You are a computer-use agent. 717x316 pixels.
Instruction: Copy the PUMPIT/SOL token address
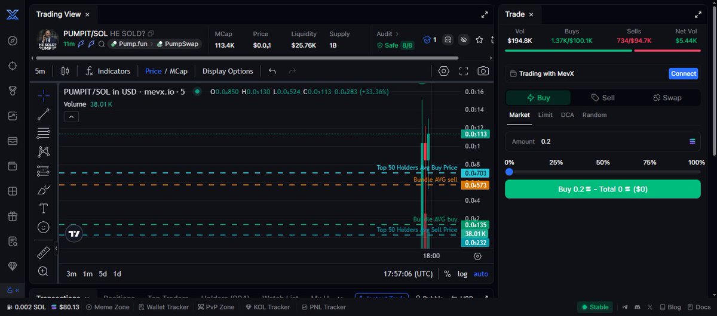point(151,33)
